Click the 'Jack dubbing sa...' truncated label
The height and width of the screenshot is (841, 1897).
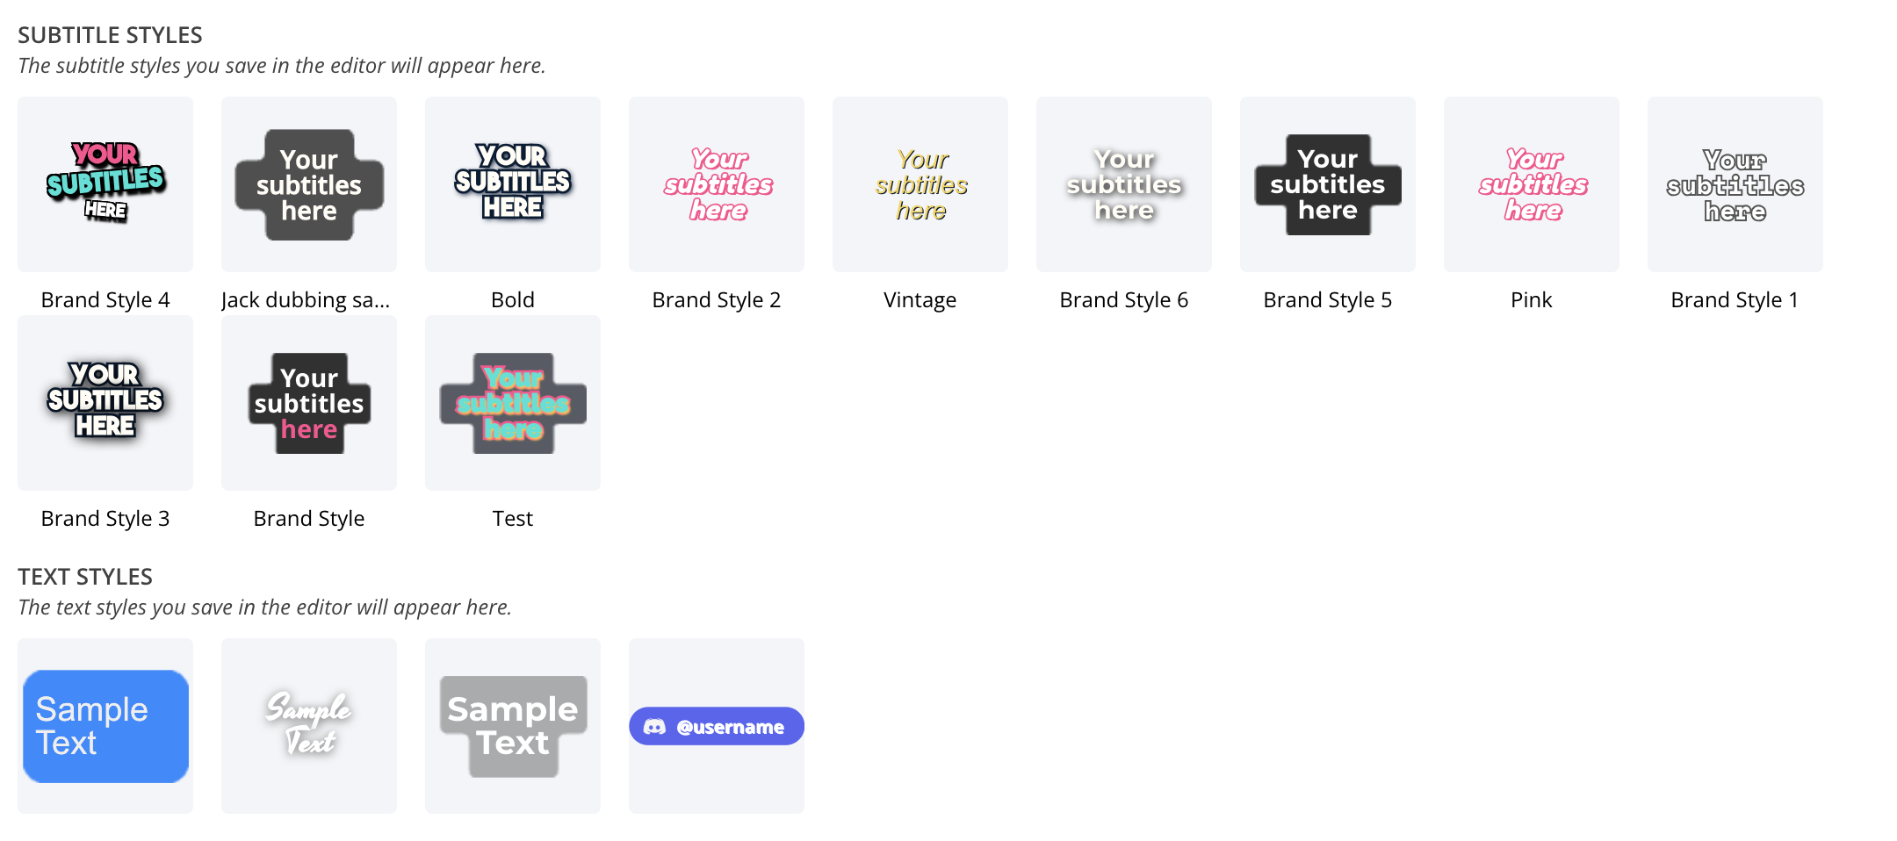click(x=306, y=300)
